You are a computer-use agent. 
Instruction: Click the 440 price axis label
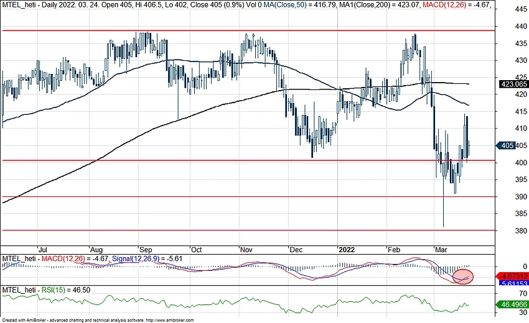pos(522,26)
